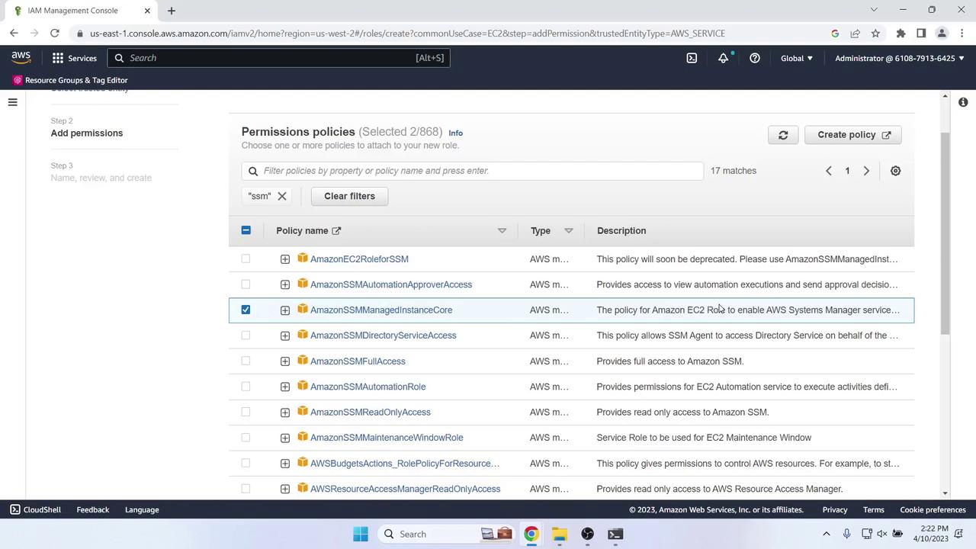Uncheck the AmazonSSMManagedInstanceCore policy
The image size is (976, 549).
pos(246,310)
